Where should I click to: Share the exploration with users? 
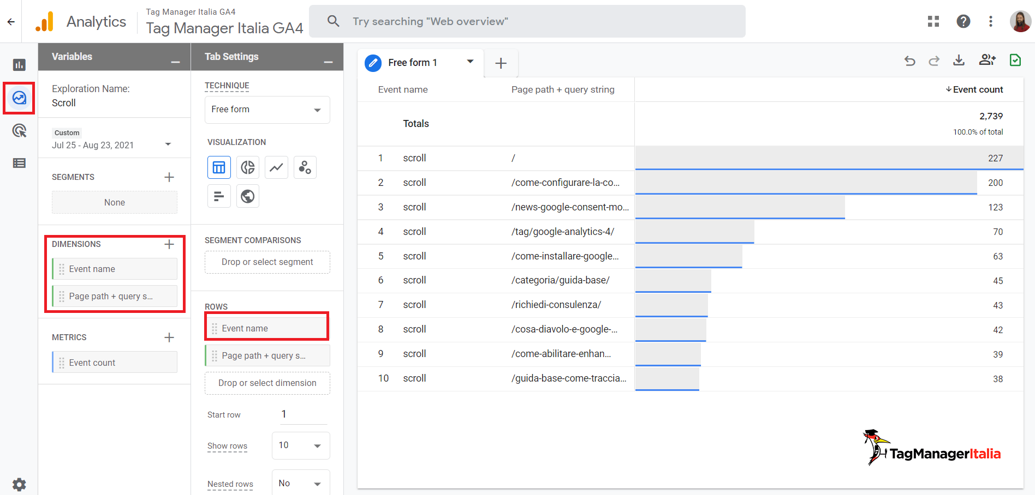(987, 60)
